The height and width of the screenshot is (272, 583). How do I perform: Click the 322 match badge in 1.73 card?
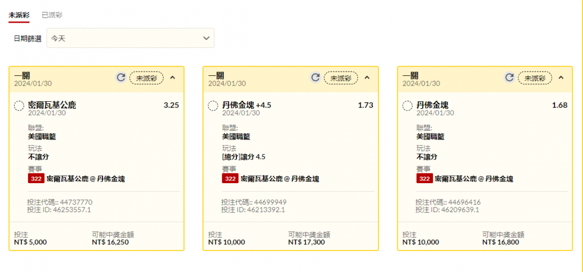click(230, 178)
